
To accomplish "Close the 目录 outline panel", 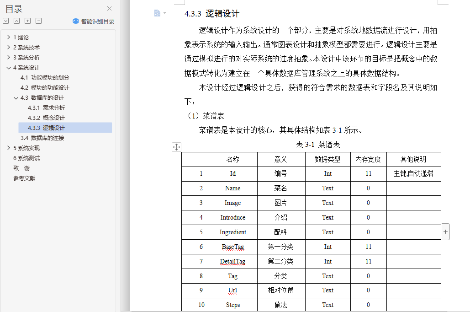I will pos(110,8).
